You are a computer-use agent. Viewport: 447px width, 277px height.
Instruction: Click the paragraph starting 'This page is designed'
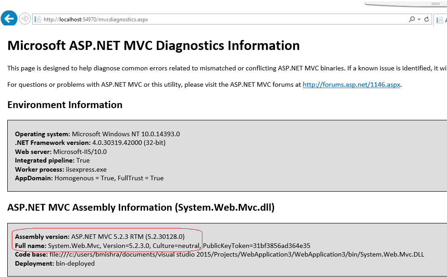pyautogui.click(x=227, y=68)
